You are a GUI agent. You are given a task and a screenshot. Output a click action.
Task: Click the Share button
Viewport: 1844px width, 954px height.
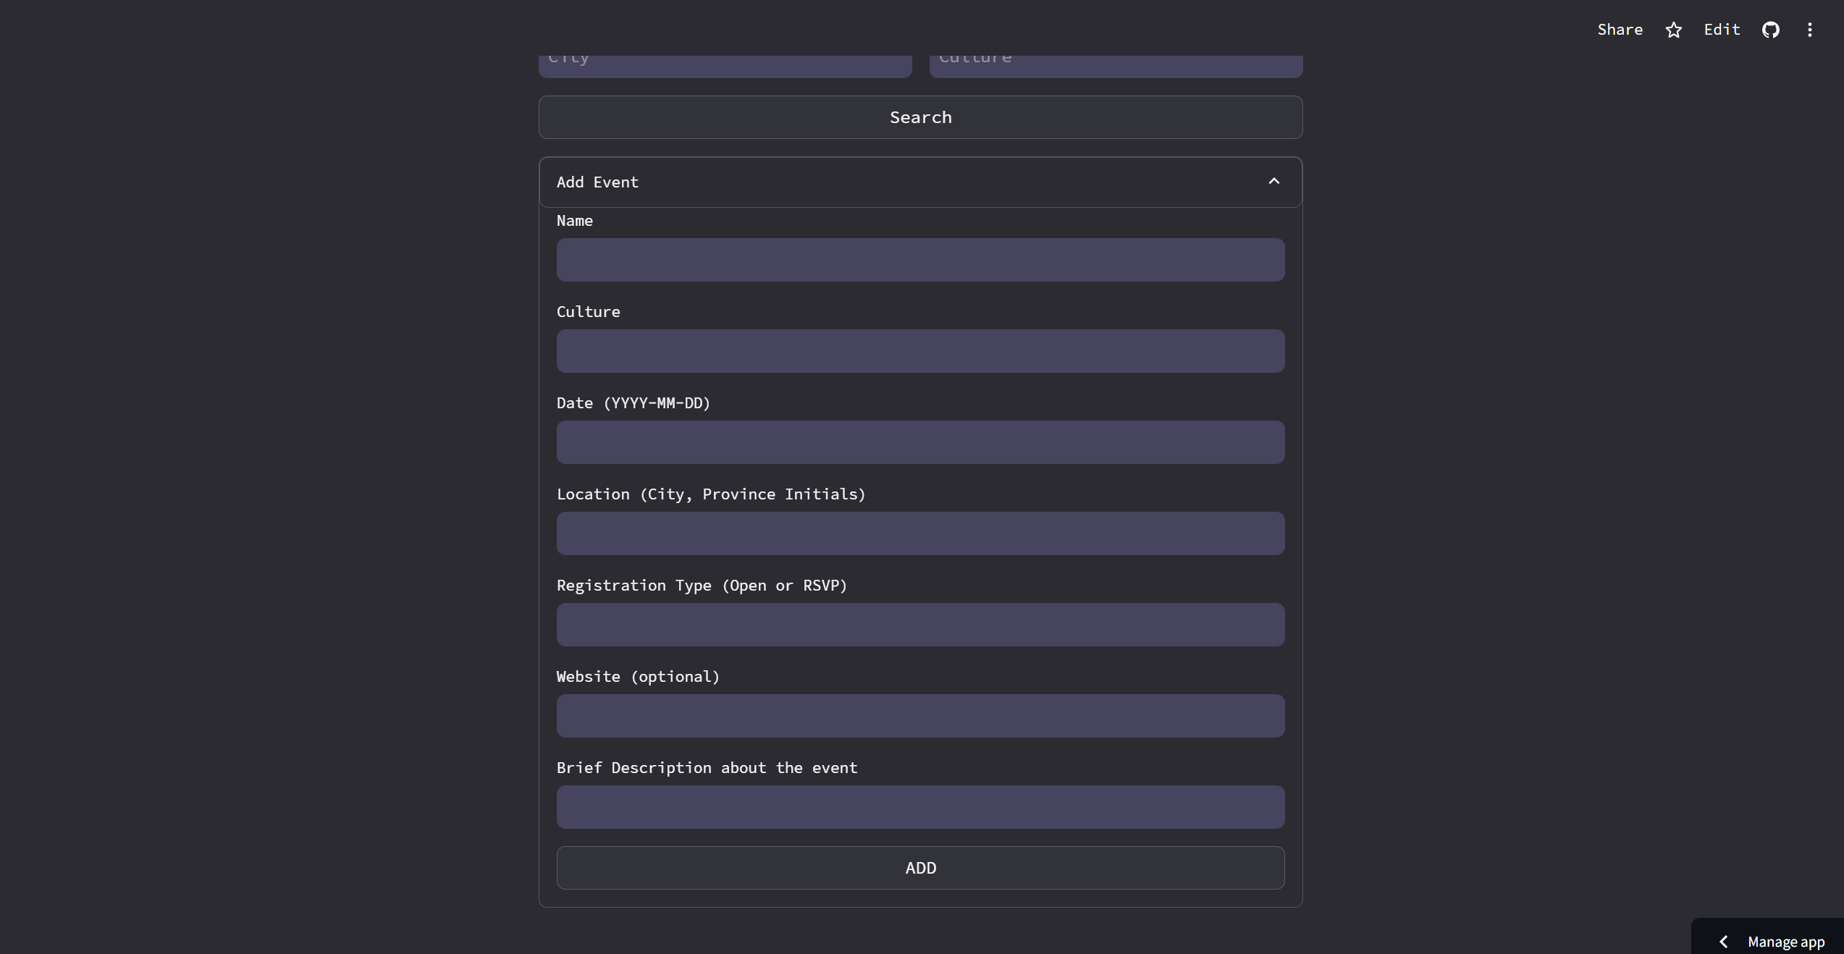(x=1620, y=30)
